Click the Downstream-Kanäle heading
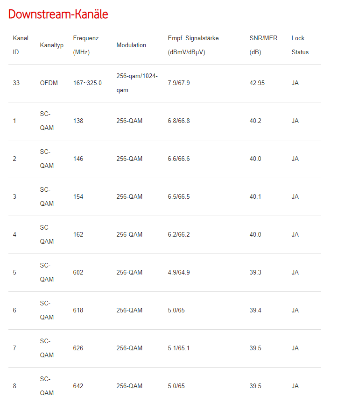The height and width of the screenshot is (398, 338). click(x=58, y=14)
